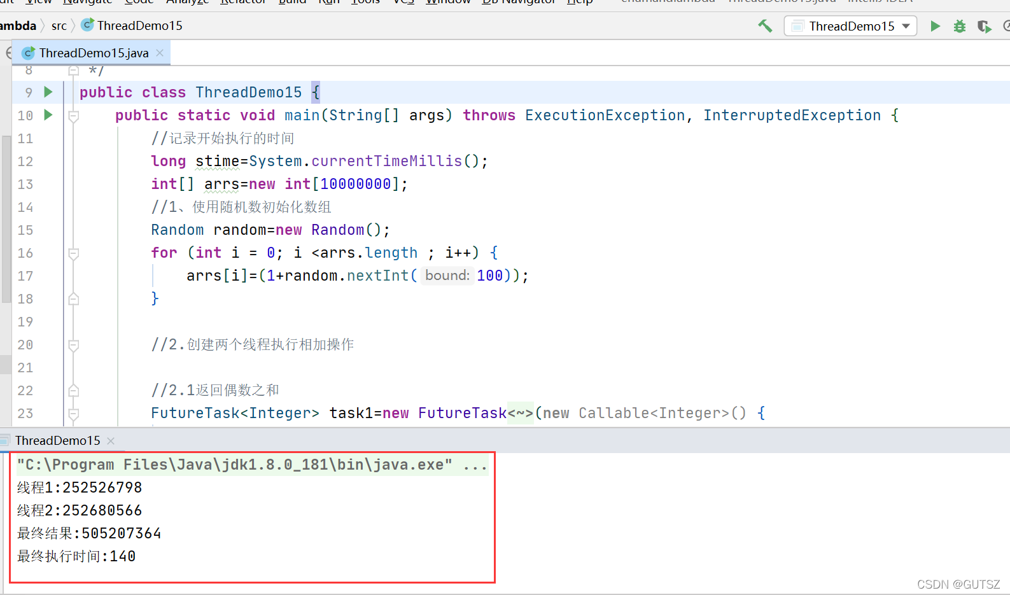This screenshot has width=1010, height=595.
Task: Click the Build Project hammer icon
Action: coord(765,26)
